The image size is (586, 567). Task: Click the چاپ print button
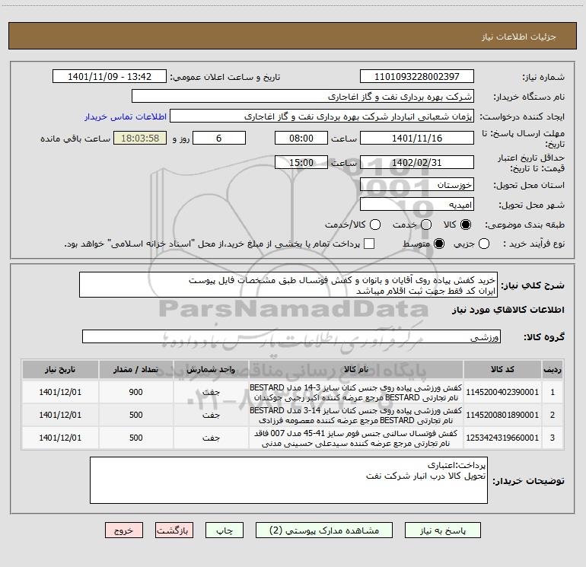tap(225, 530)
